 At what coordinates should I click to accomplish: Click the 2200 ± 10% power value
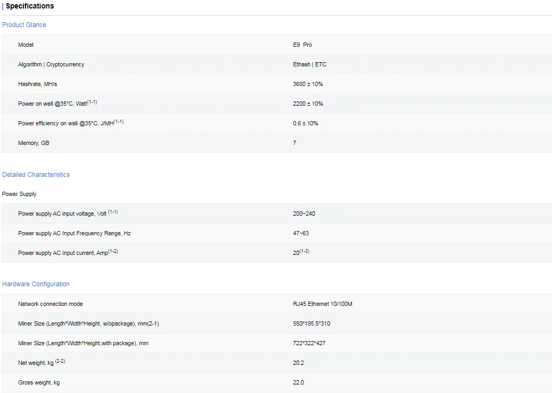click(308, 104)
